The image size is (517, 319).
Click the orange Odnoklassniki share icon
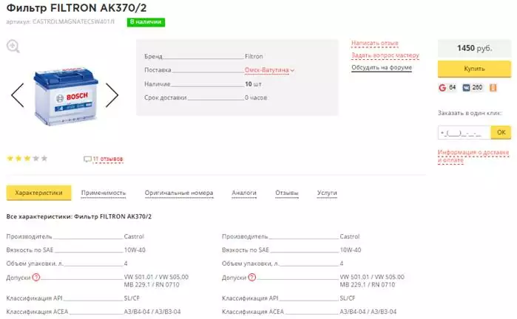pyautogui.click(x=493, y=88)
